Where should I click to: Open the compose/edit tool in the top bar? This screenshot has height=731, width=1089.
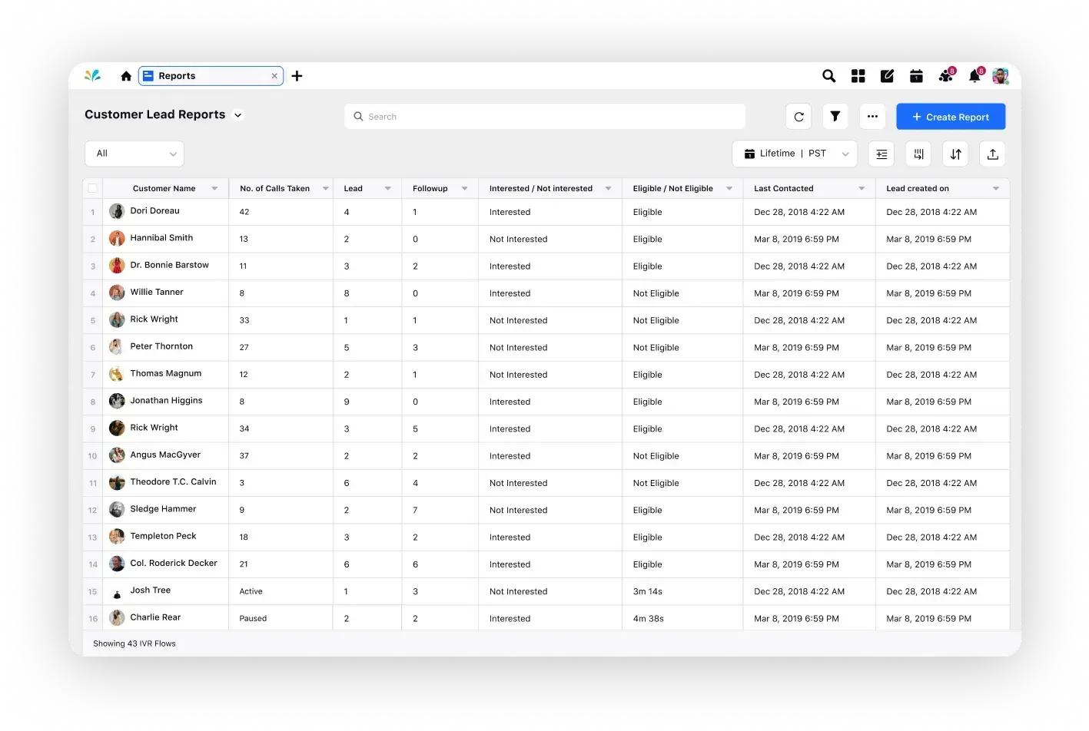pyautogui.click(x=887, y=76)
